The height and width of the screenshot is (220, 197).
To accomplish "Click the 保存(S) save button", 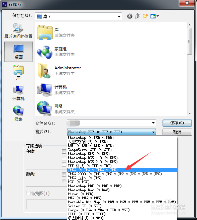I will point(177,123).
